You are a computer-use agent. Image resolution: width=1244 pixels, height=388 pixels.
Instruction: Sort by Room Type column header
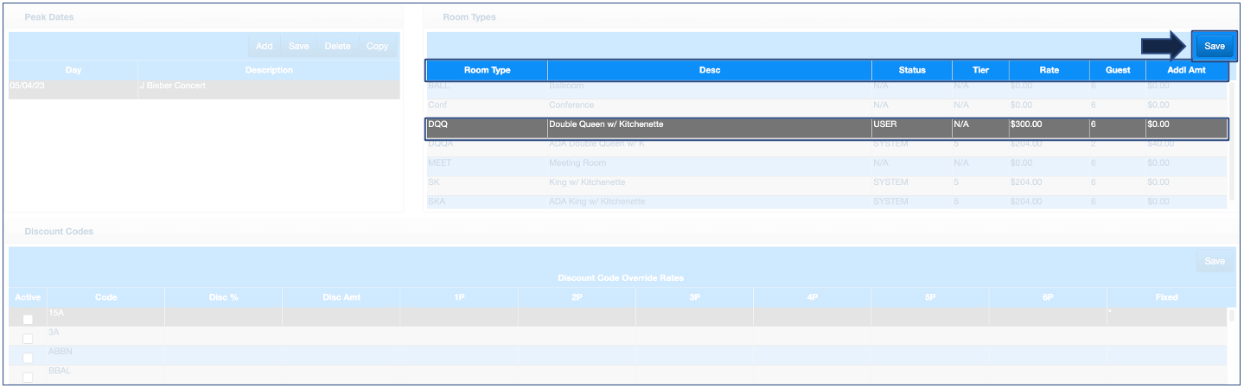point(487,71)
